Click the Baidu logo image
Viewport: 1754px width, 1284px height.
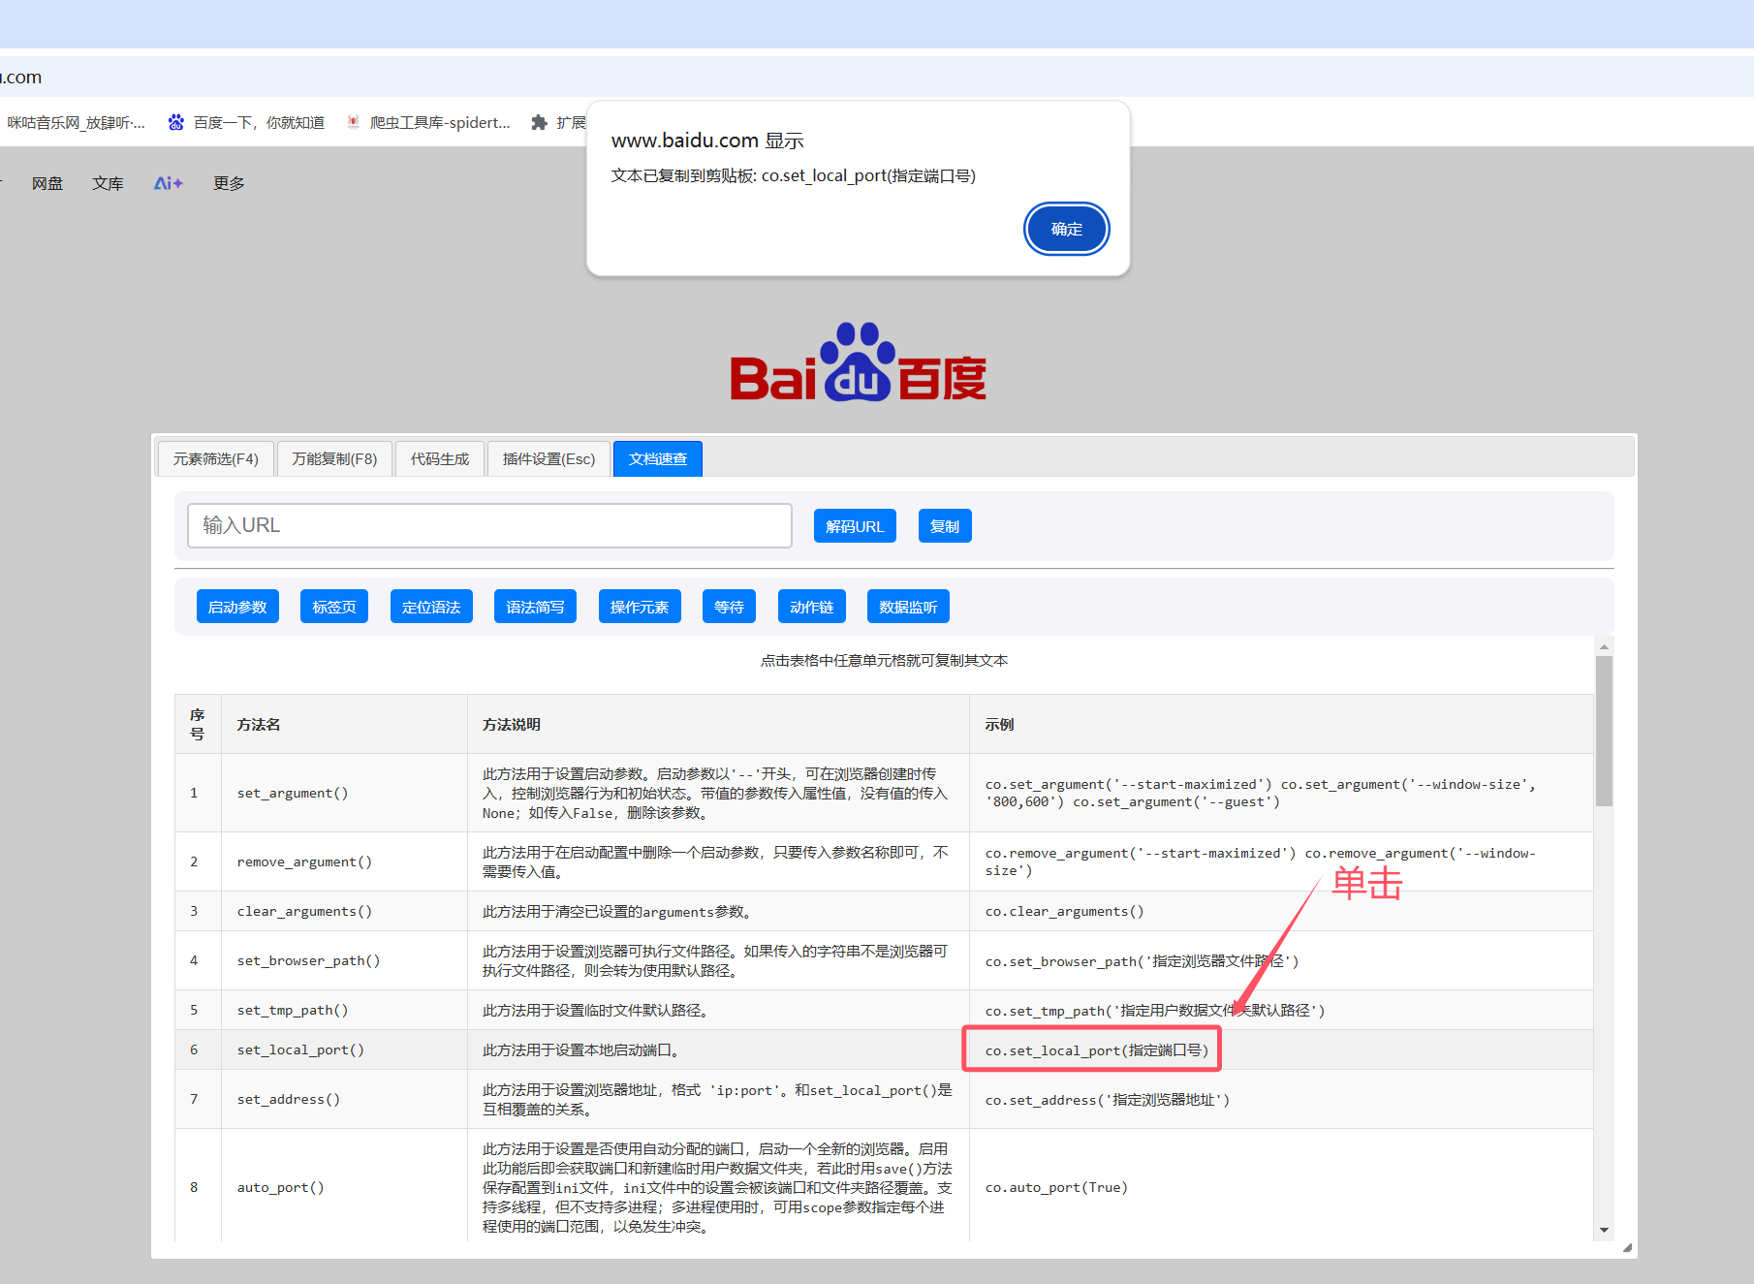point(858,361)
